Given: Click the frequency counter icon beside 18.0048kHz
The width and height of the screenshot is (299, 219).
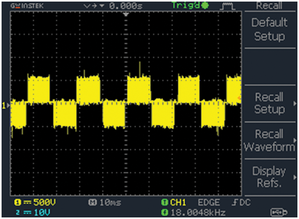Looking at the screenshot, I should tap(164, 213).
